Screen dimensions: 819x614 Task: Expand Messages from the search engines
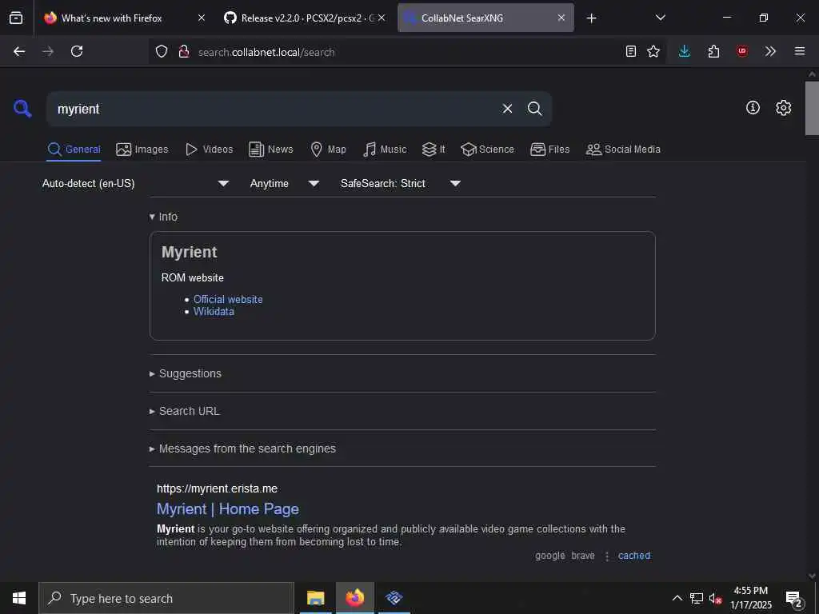point(242,449)
